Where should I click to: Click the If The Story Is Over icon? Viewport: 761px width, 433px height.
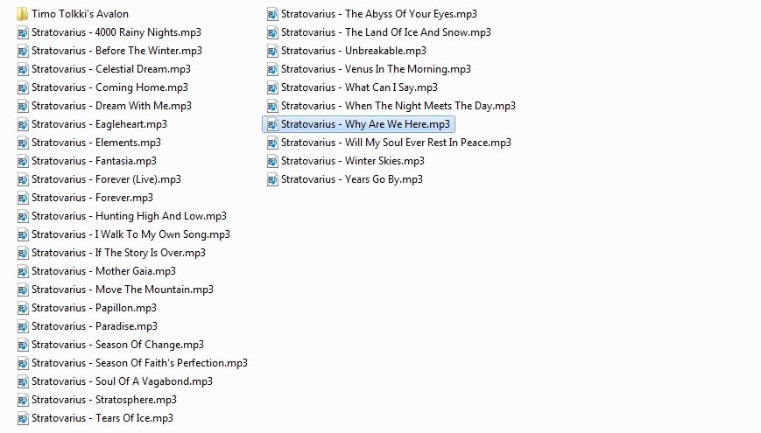23,254
